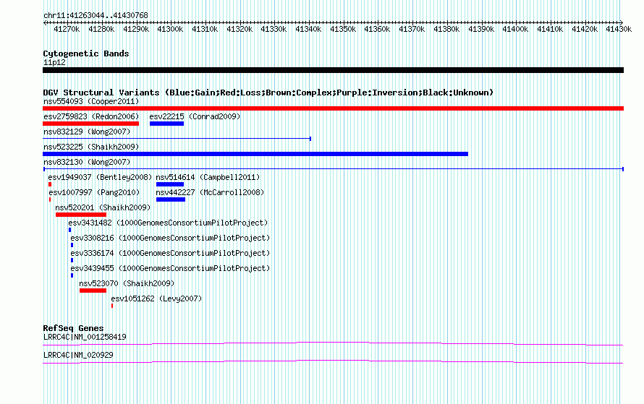This screenshot has height=404, width=644.
Task: Open the nsv520201 (Shaikh2009) label
Action: pyautogui.click(x=103, y=207)
